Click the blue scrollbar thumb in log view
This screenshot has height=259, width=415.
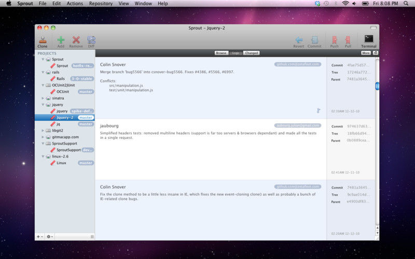[x=377, y=86]
